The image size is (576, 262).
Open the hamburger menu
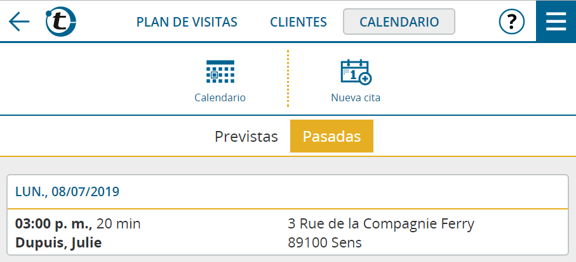[x=556, y=22]
